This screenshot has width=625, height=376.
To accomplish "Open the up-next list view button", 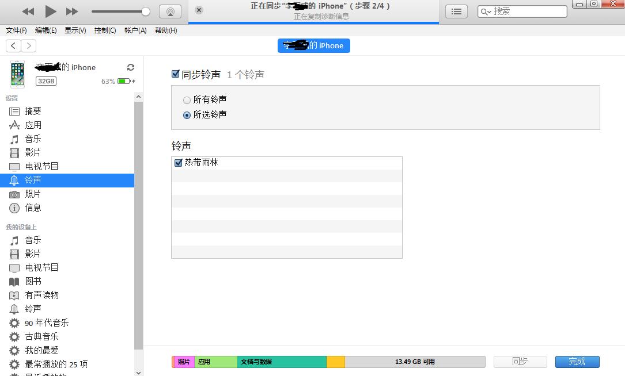I will click(456, 11).
